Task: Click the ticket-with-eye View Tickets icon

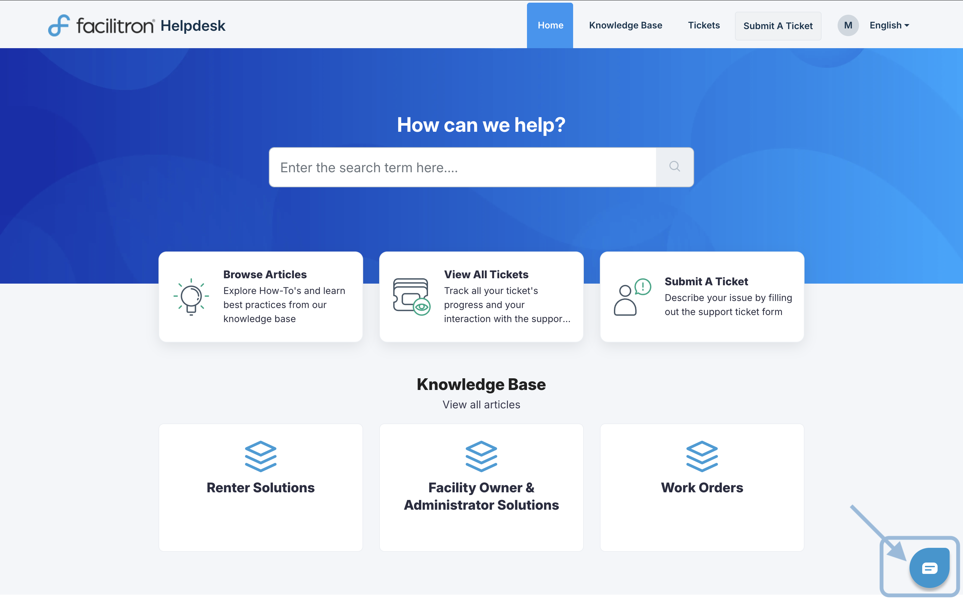Action: pos(412,297)
